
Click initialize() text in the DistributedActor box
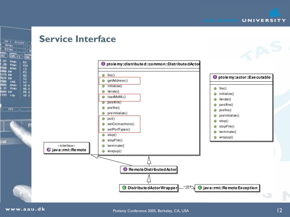coord(115,86)
